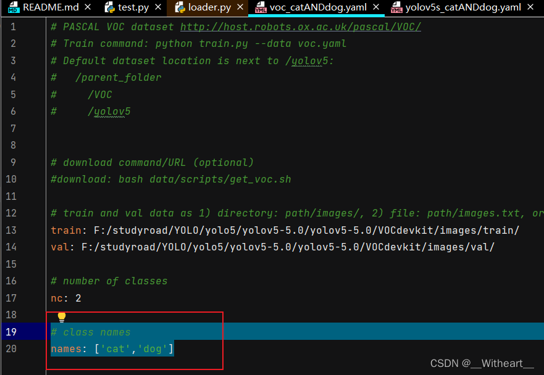Open the test.py editor tab
The image size is (544, 375).
[133, 7]
